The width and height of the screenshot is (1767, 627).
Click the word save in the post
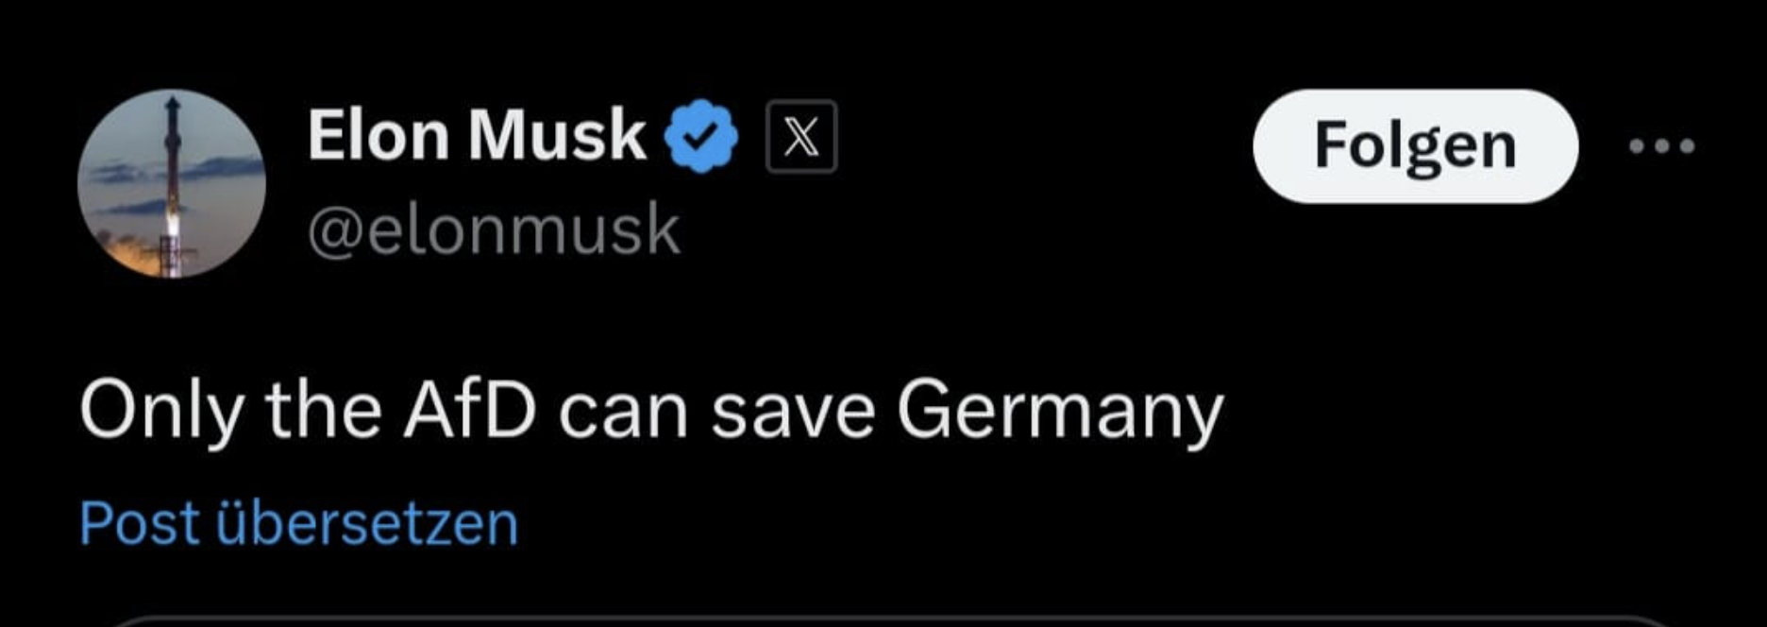[x=792, y=411]
